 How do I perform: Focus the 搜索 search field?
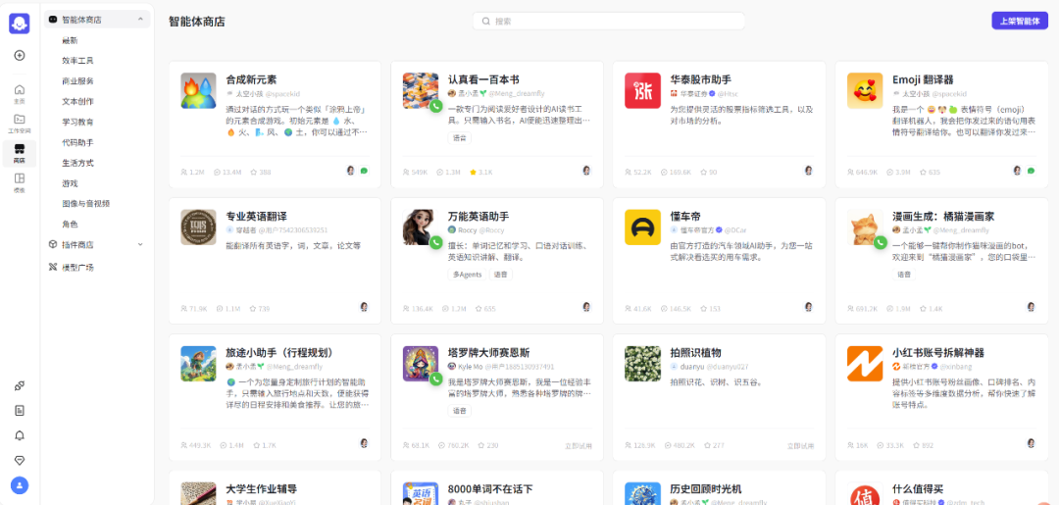[609, 21]
